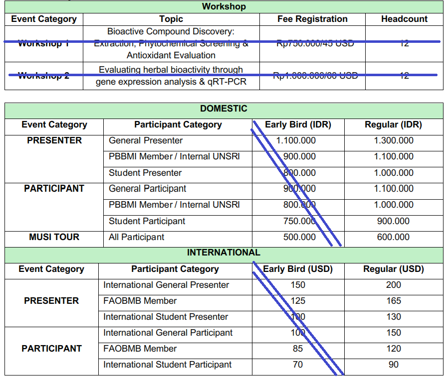Select the International Student Presenter label
This screenshot has height=378, width=447.
coord(166,317)
